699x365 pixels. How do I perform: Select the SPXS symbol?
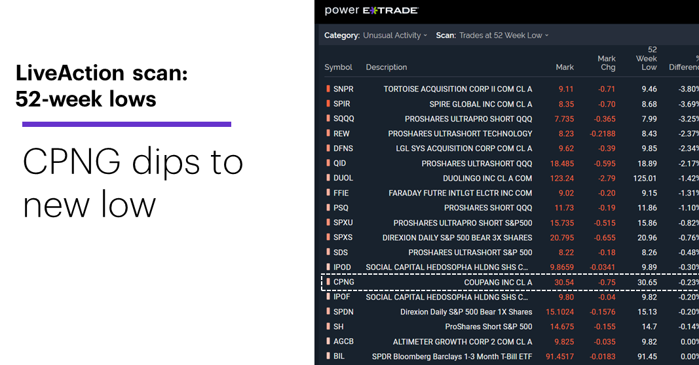tap(343, 237)
